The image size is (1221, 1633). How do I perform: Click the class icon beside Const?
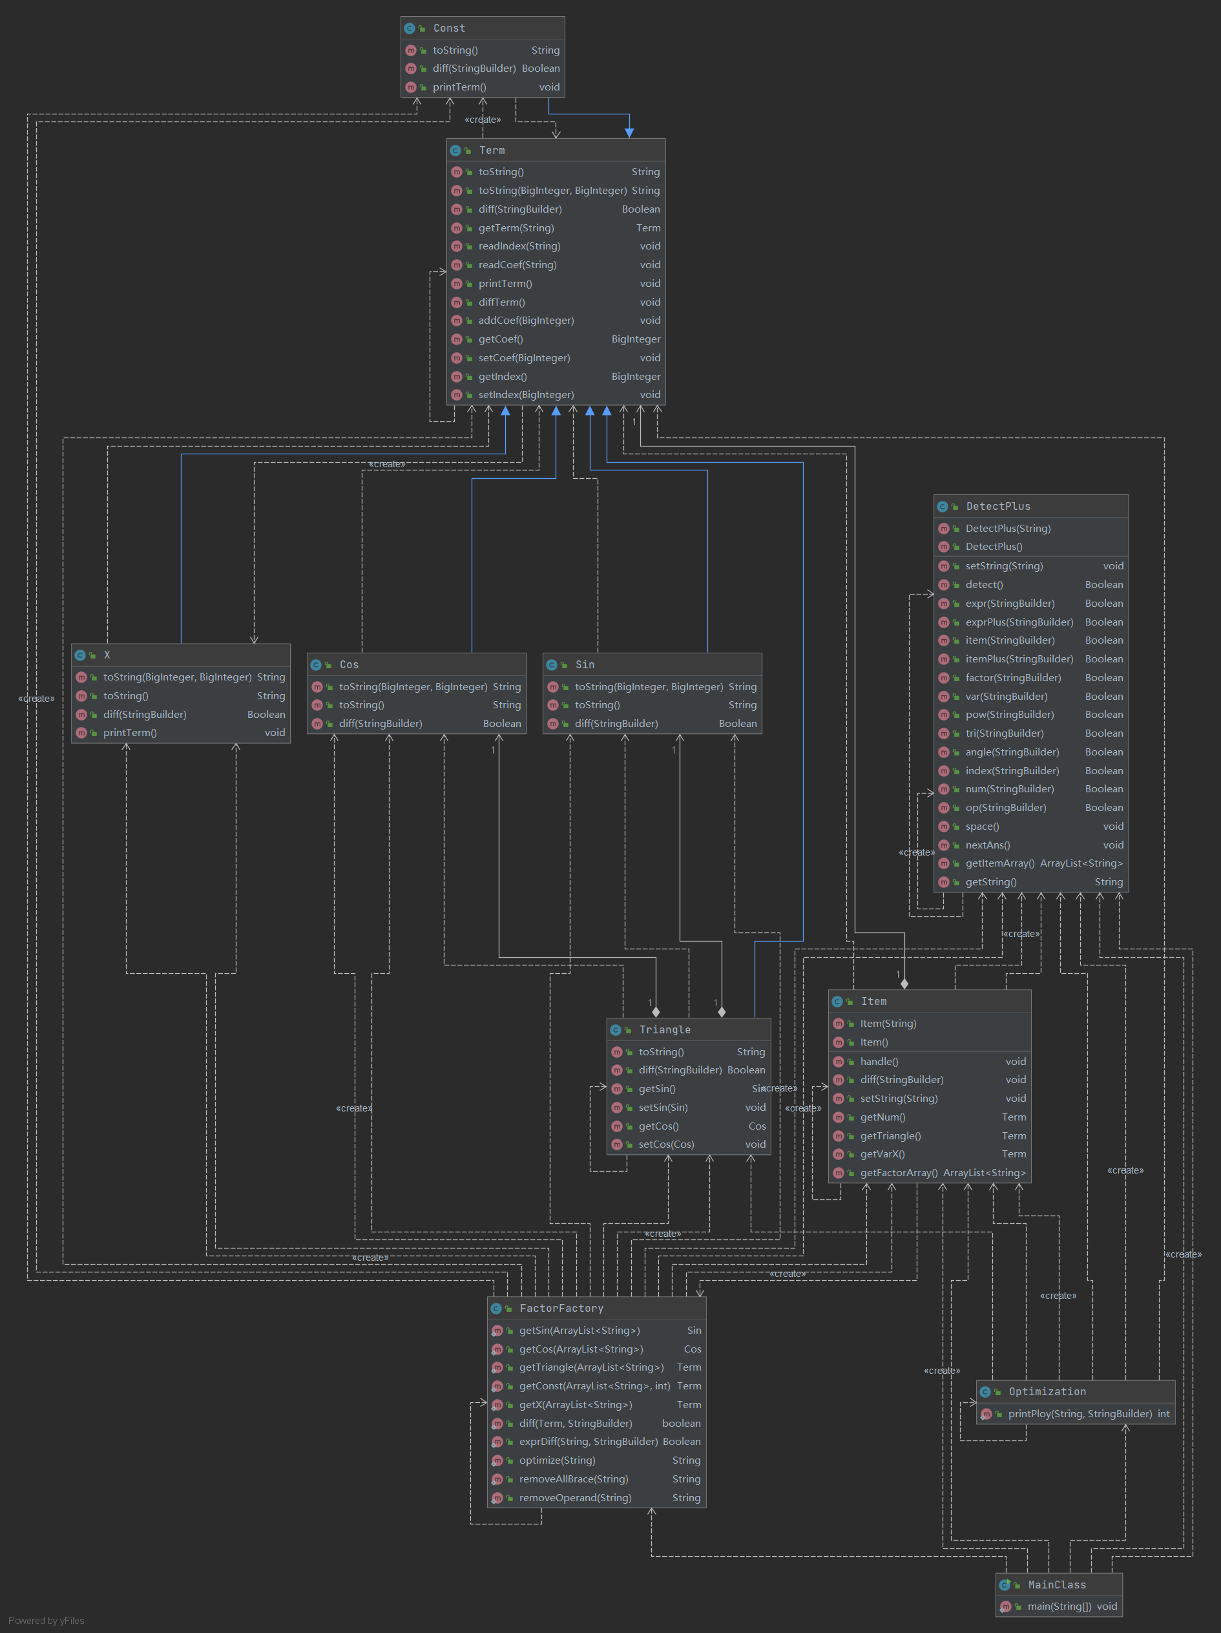(410, 28)
